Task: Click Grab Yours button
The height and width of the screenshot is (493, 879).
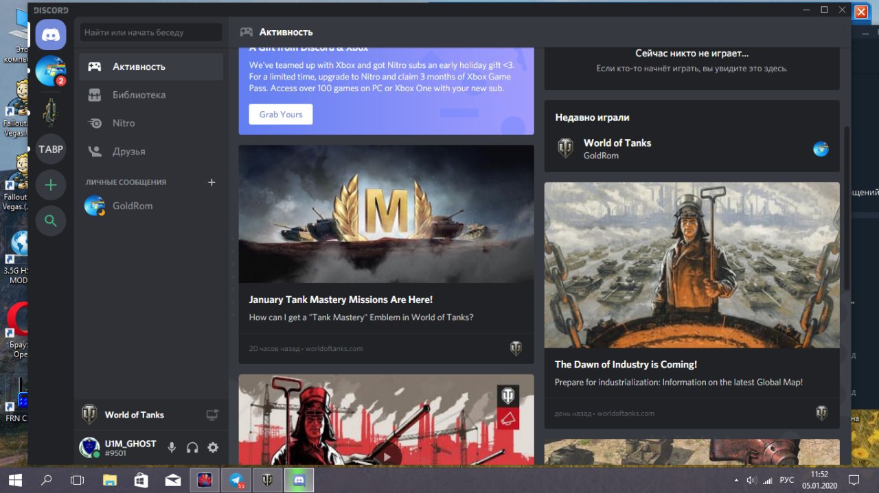Action: 281,115
